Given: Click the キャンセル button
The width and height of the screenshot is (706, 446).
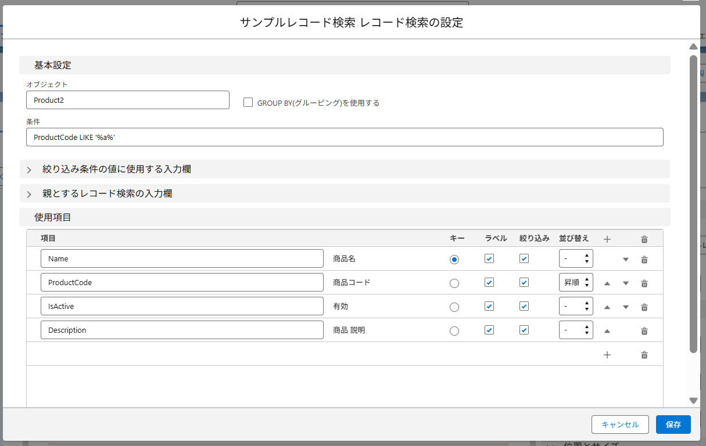Looking at the screenshot, I should (x=619, y=425).
